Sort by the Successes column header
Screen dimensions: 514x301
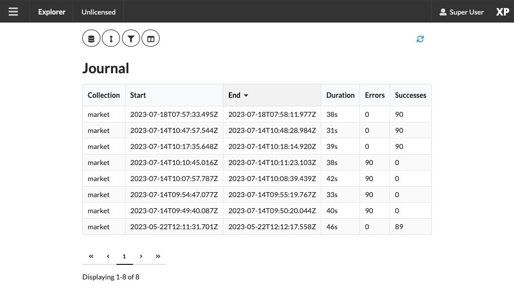411,95
